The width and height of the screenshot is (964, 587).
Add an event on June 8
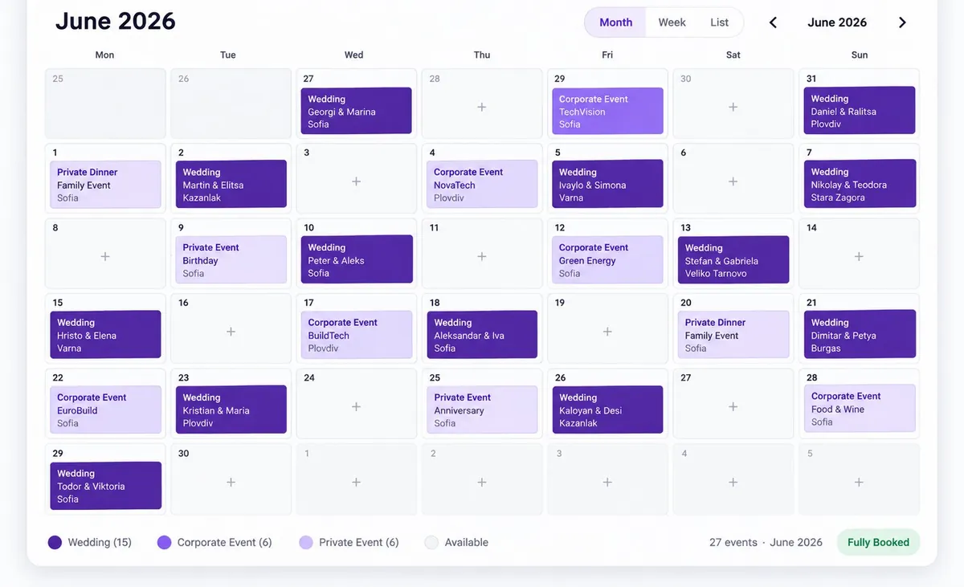coord(105,256)
